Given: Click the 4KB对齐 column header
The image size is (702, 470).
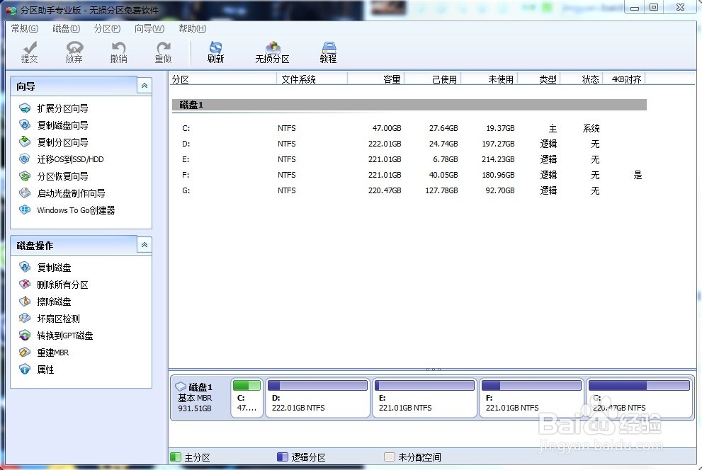Looking at the screenshot, I should (625, 79).
